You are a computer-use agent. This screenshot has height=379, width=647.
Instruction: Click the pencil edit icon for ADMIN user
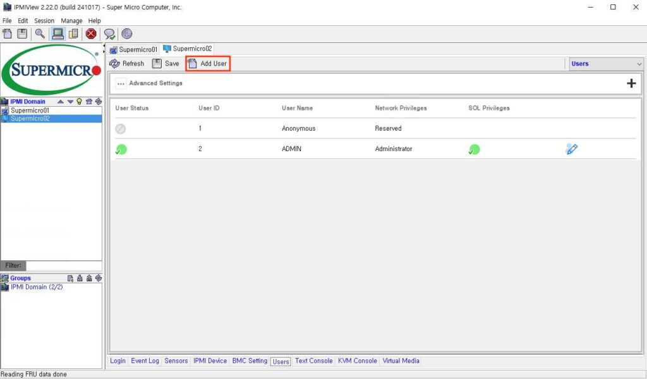(571, 149)
